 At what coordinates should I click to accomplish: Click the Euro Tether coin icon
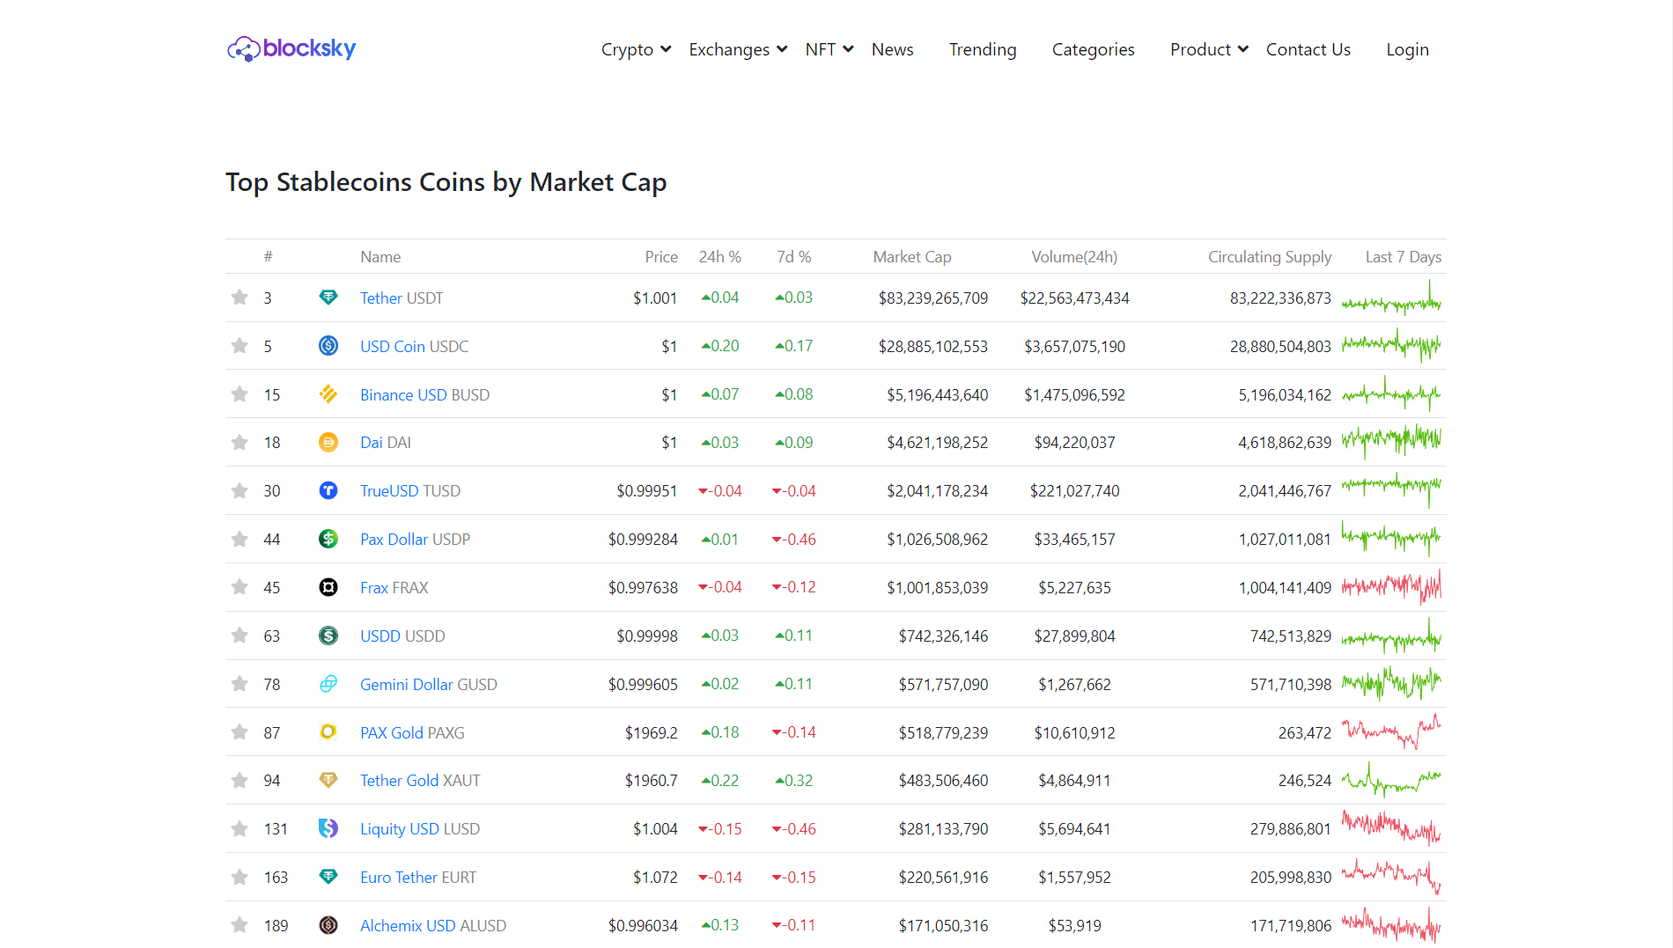(328, 877)
